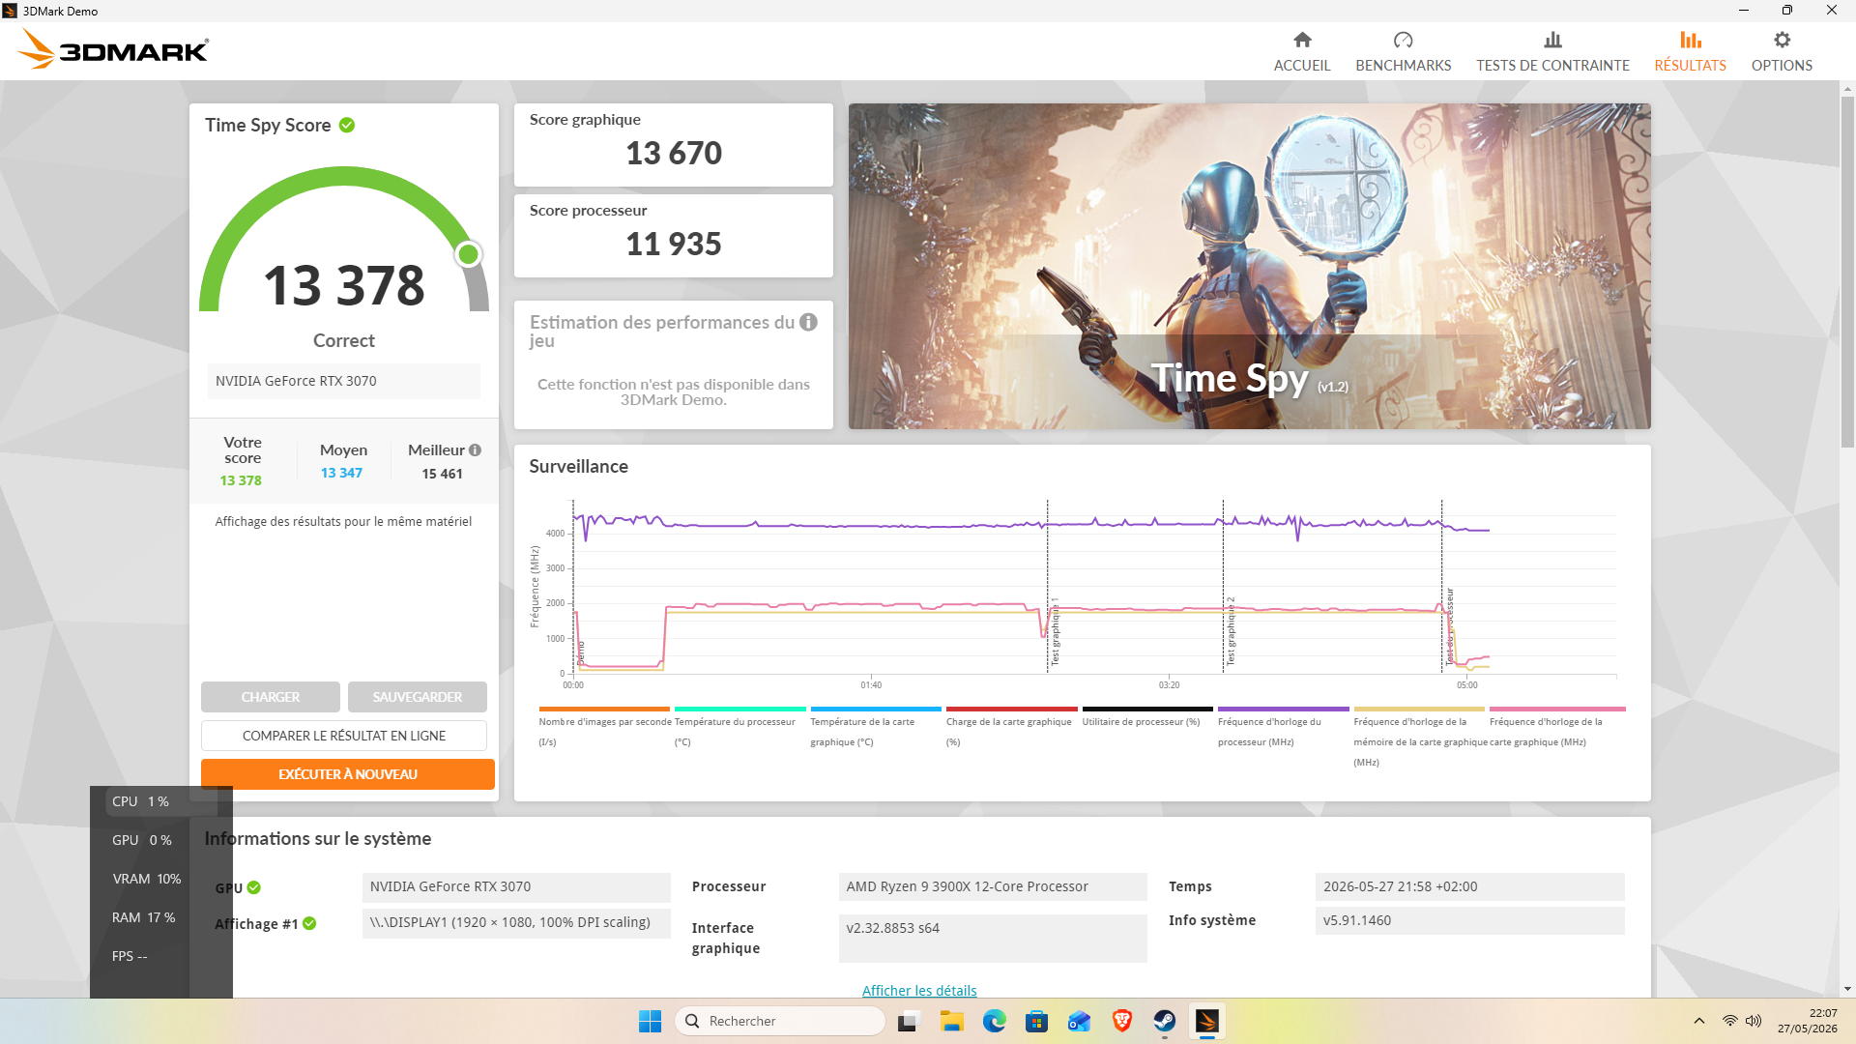Image resolution: width=1856 pixels, height=1044 pixels.
Task: Click the green check next to GPU
Action: click(254, 887)
